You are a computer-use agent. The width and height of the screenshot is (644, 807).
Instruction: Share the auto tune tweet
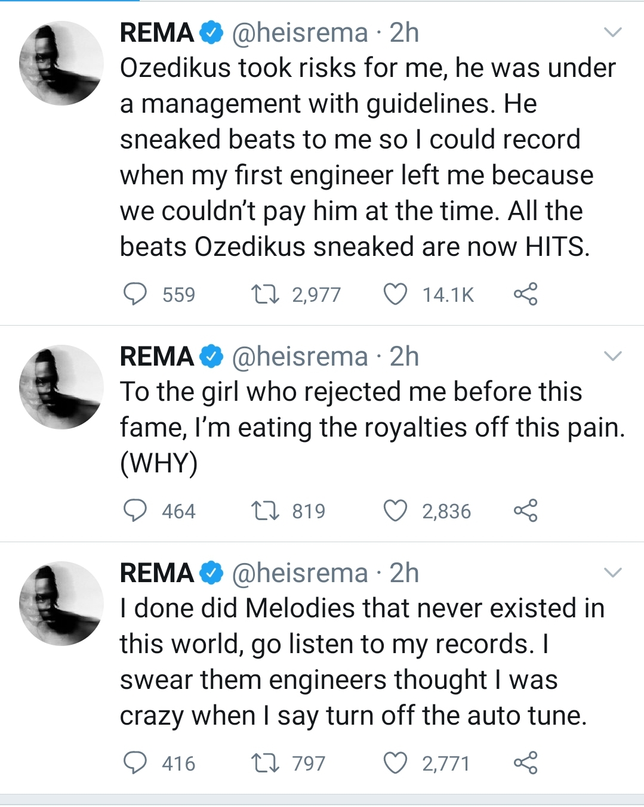tap(525, 763)
